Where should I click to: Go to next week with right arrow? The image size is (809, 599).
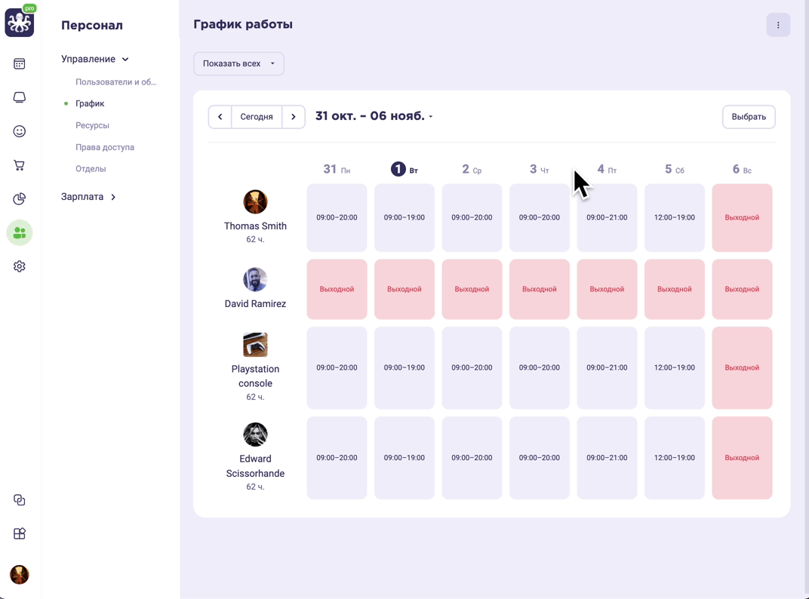coord(293,117)
